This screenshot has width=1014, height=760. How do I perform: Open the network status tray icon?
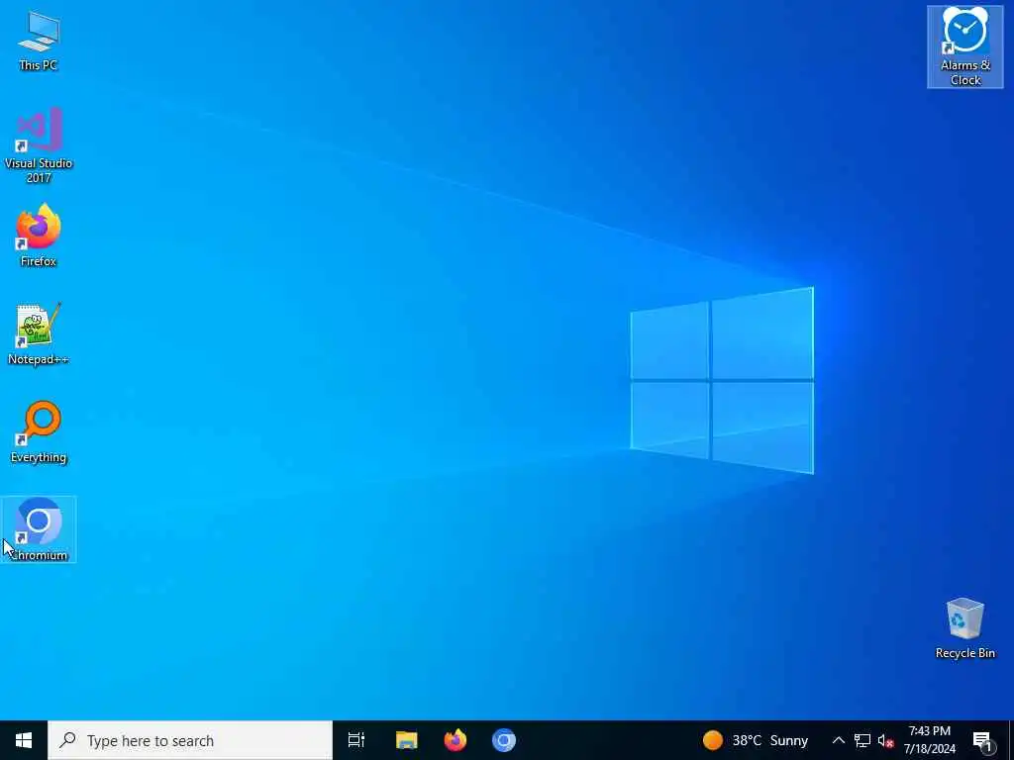click(862, 740)
